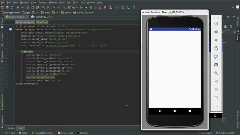The image size is (240, 135).
Task: Open the Android Monitor tool window
Action: (x=42, y=133)
